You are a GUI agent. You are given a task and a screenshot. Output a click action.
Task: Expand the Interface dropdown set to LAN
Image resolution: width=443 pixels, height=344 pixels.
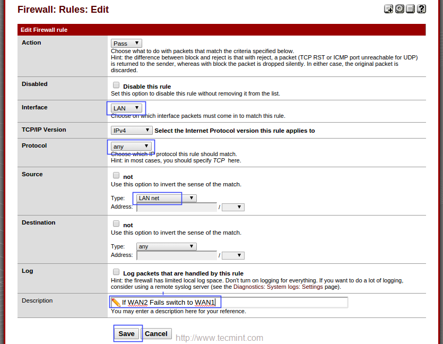tap(126, 108)
